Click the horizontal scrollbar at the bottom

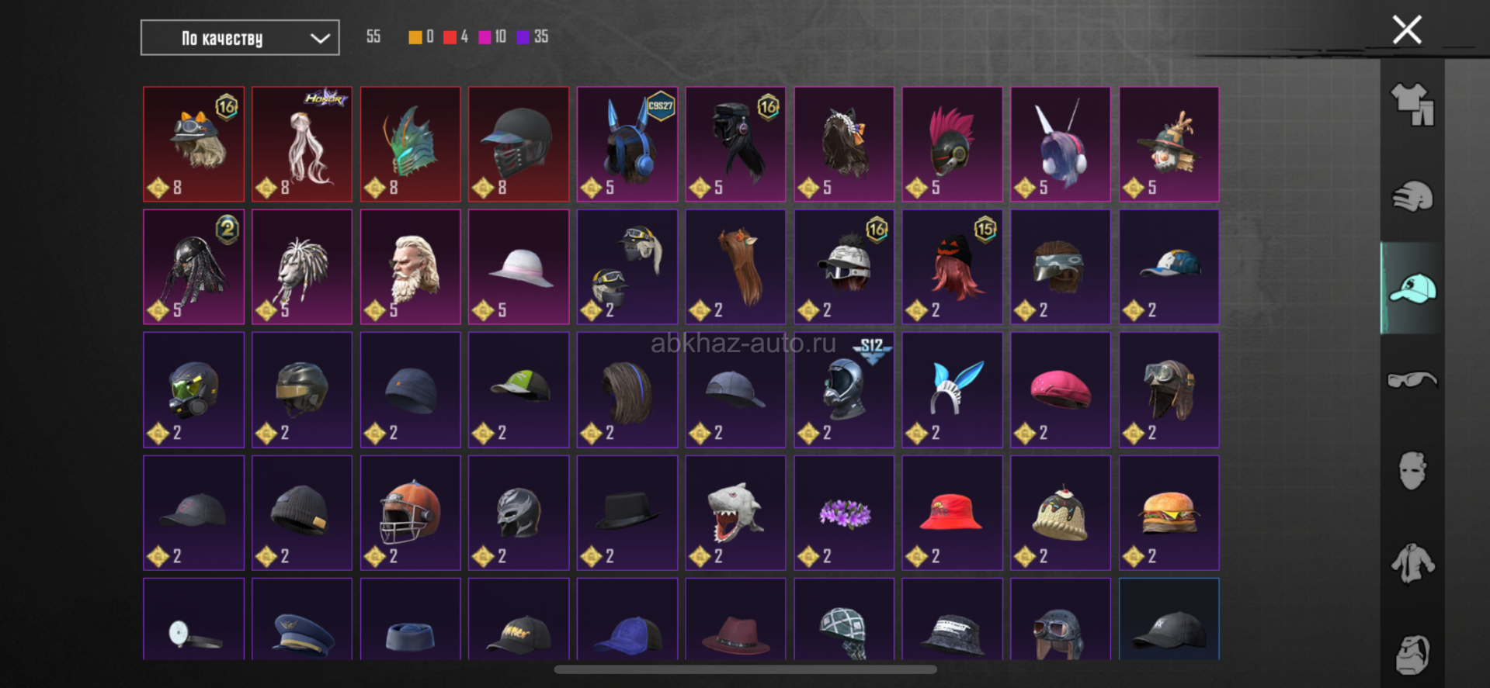click(x=745, y=669)
